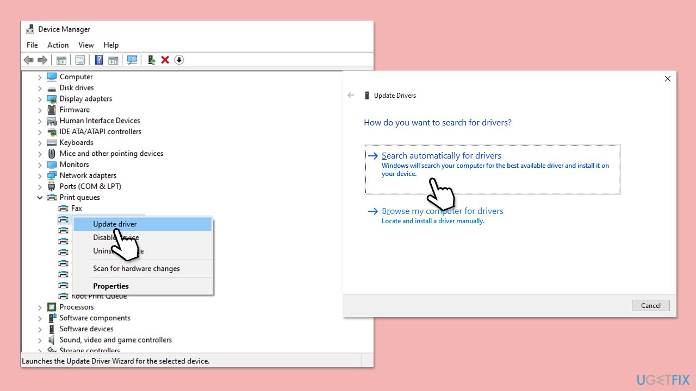Expand the Disk drives node
This screenshot has width=696, height=391.
pos(40,88)
